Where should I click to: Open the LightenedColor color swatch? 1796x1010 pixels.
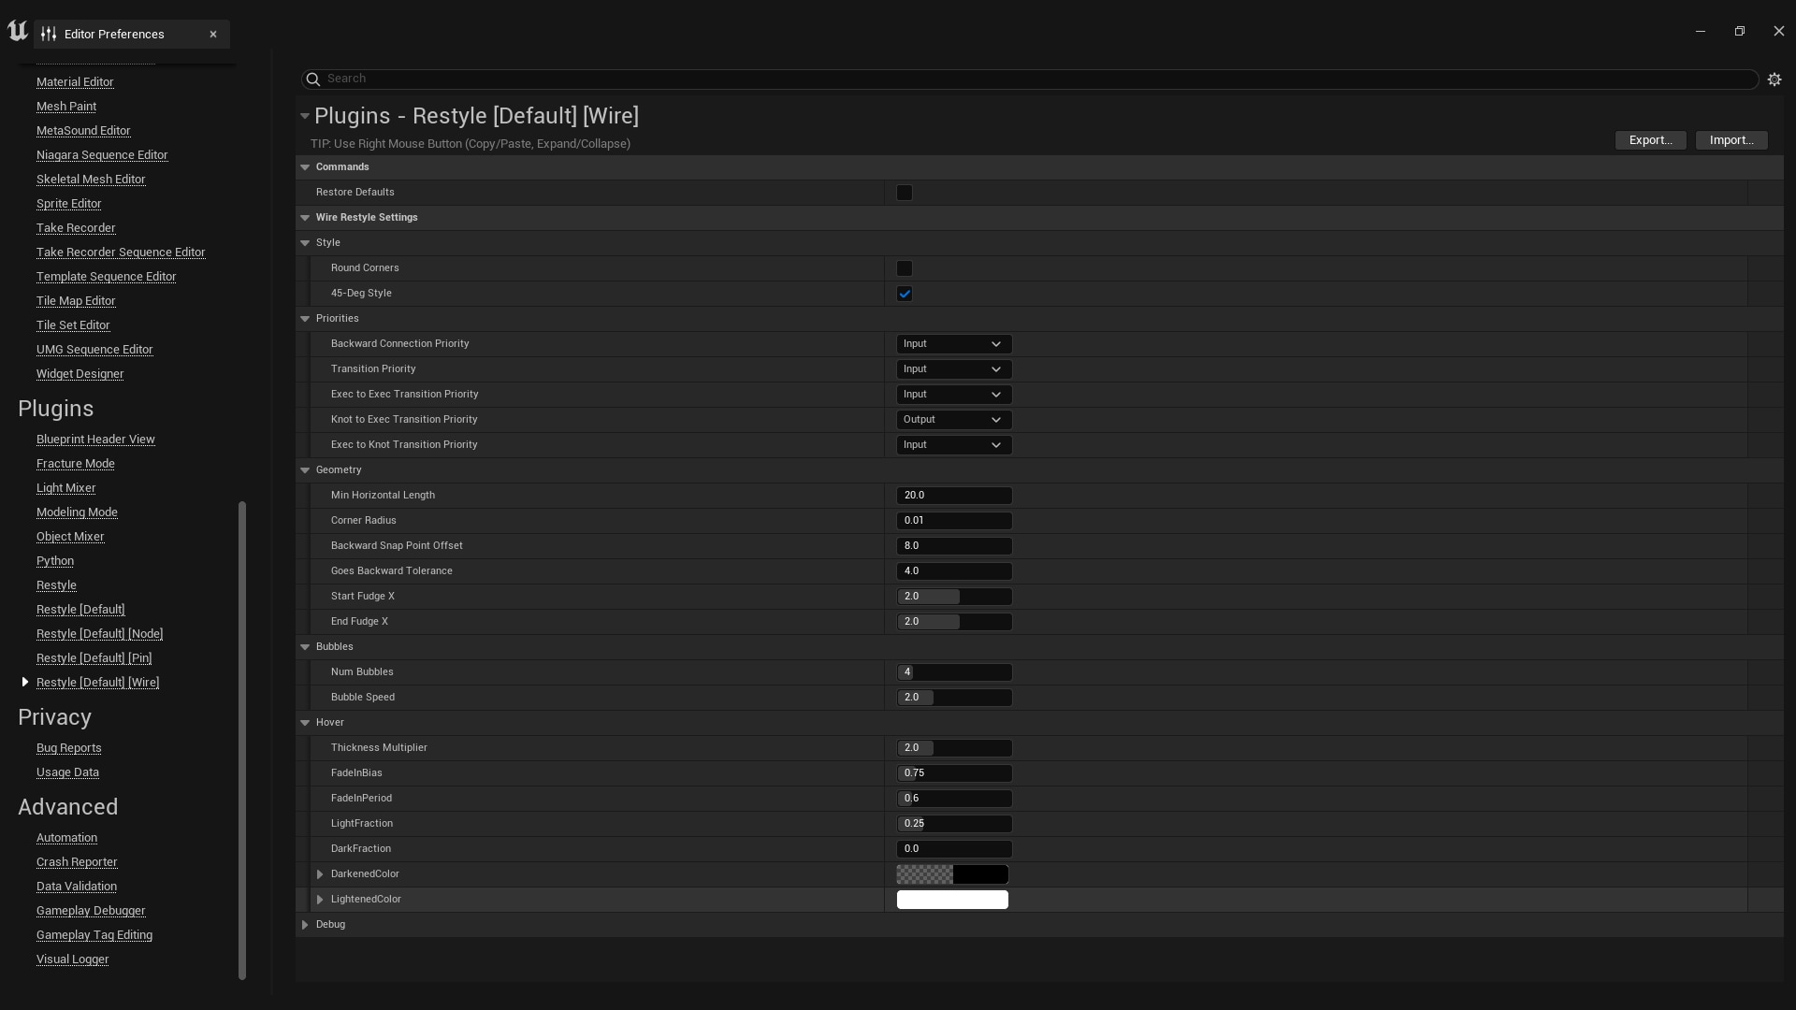click(952, 899)
